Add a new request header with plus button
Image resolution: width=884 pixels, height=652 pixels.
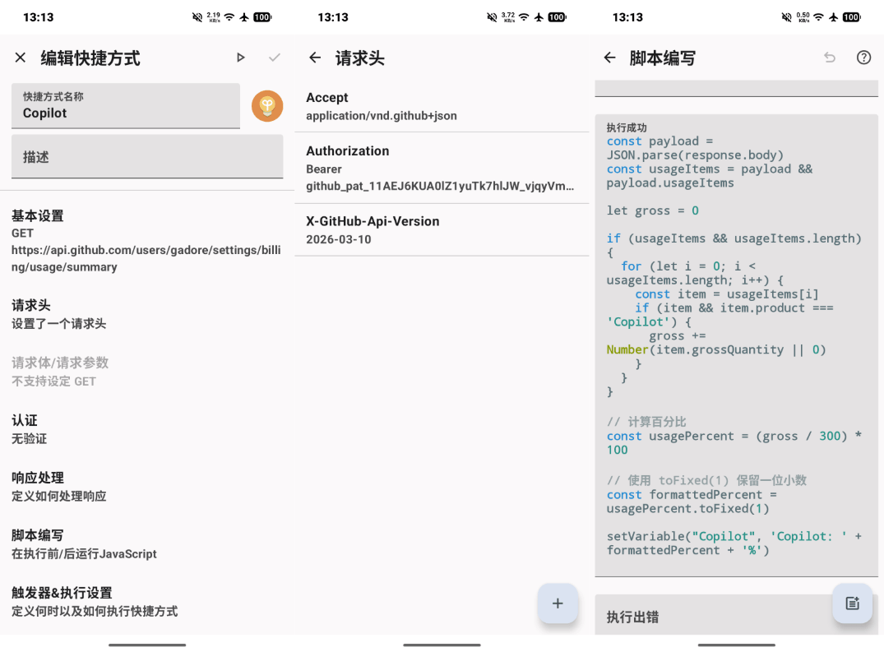tap(558, 603)
